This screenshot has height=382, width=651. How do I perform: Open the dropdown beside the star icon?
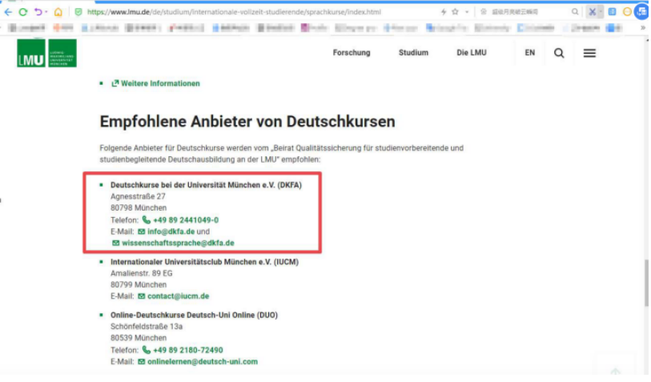(x=467, y=12)
